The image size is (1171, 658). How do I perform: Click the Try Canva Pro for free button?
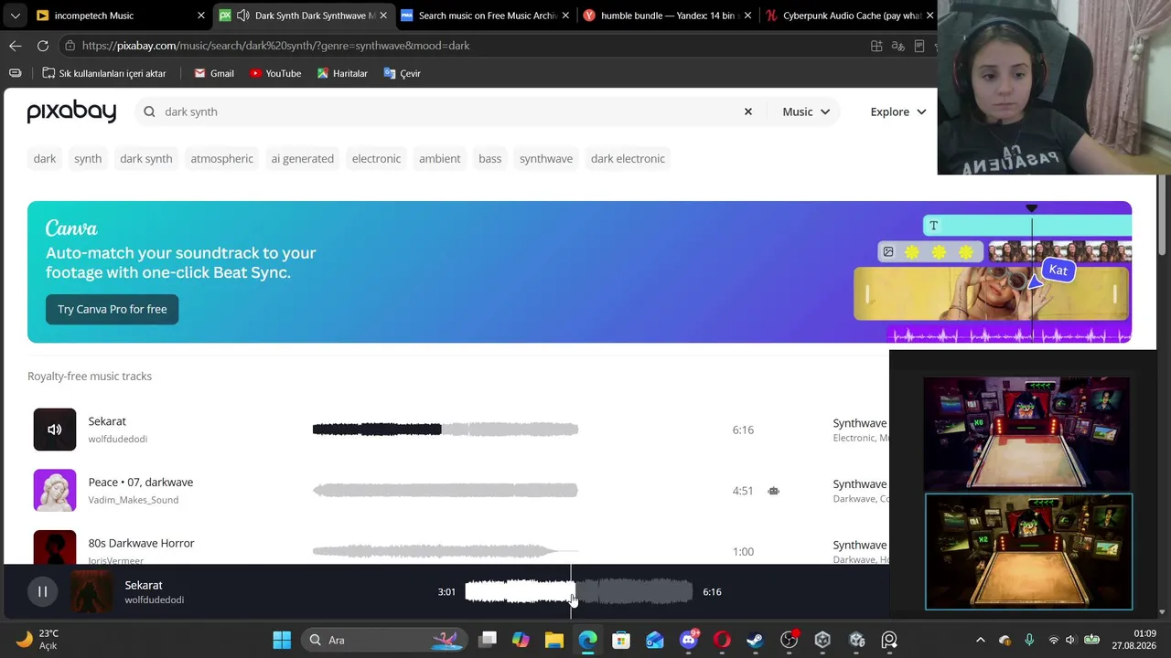113,309
